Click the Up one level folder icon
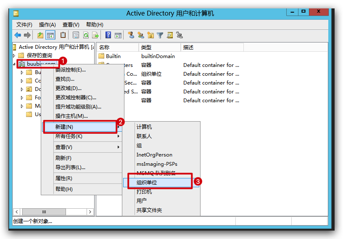343x239 pixels. pyautogui.click(x=40, y=35)
